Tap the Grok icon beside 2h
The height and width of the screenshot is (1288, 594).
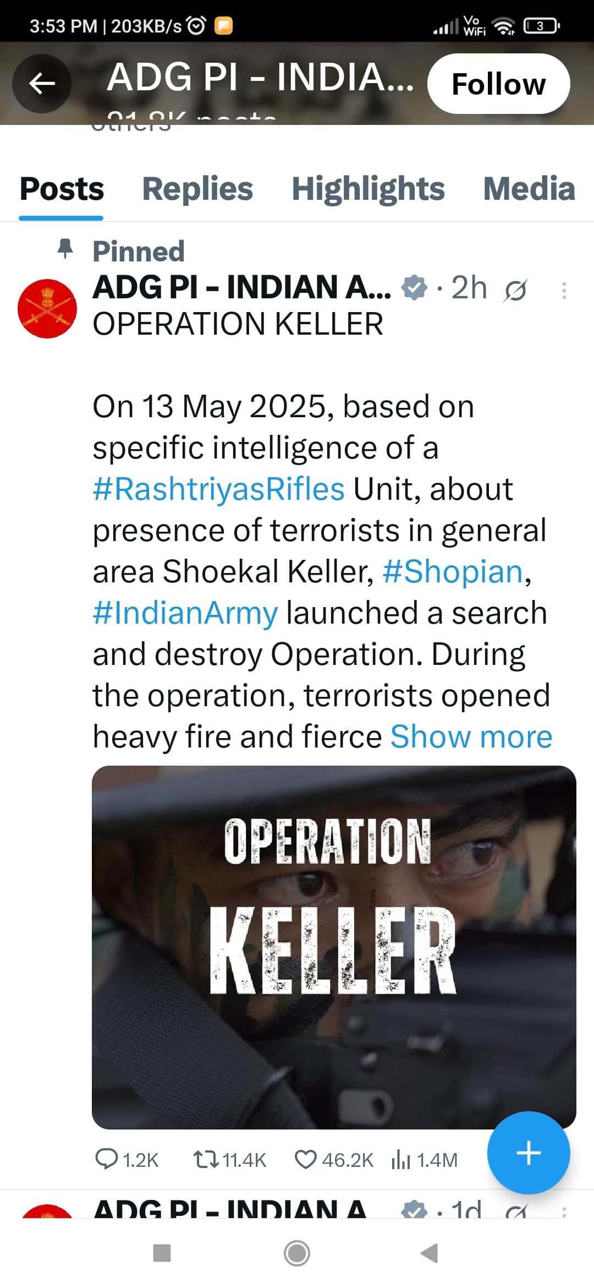[x=515, y=290]
